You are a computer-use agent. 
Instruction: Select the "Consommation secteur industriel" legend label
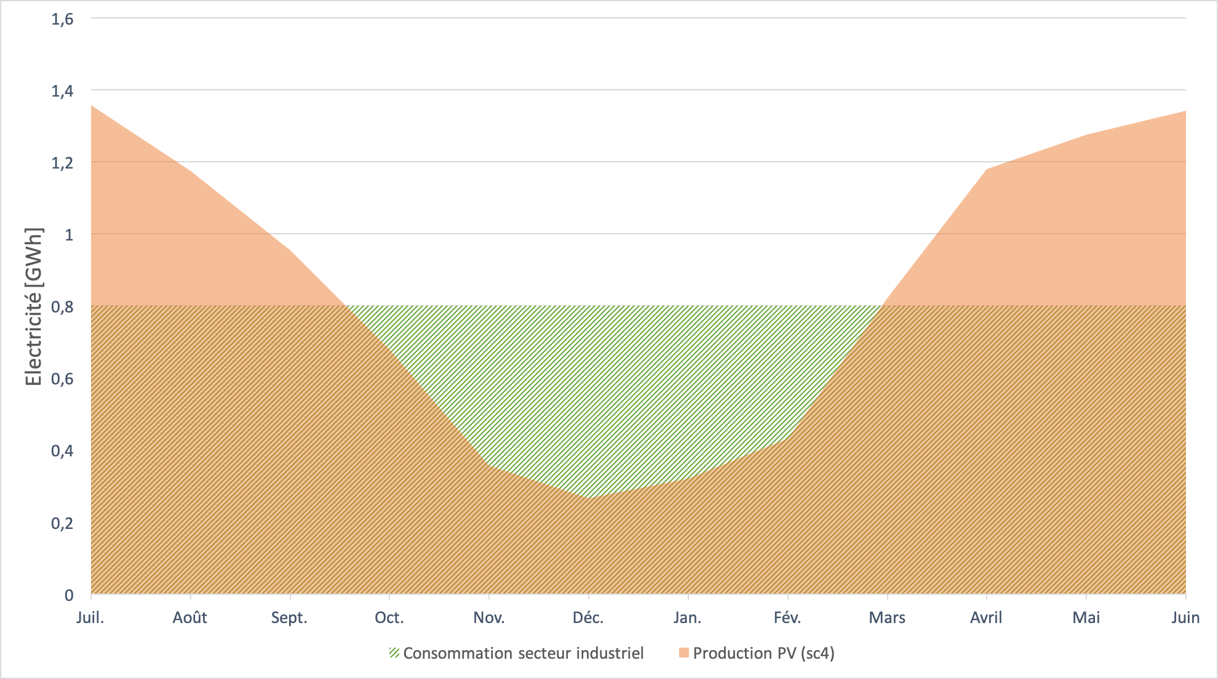coord(523,653)
